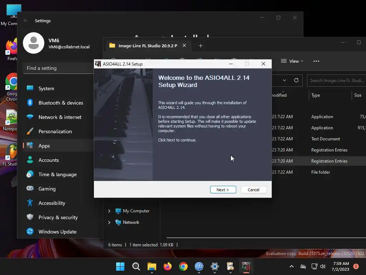Minimize the ASIO4ALL 2.14 Setup window
This screenshot has height=275, width=366.
[x=231, y=64]
